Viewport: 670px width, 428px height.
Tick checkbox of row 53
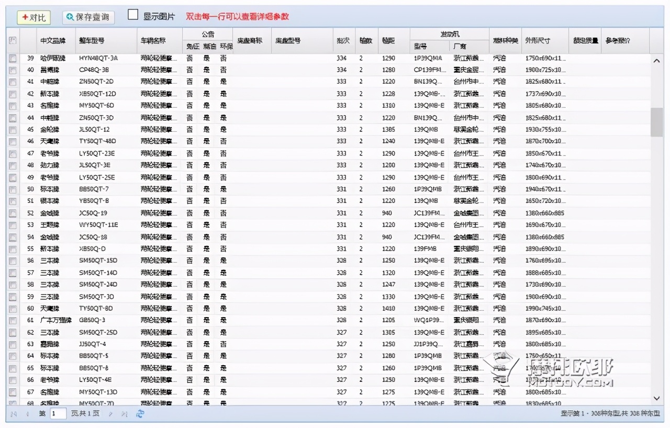(x=13, y=225)
